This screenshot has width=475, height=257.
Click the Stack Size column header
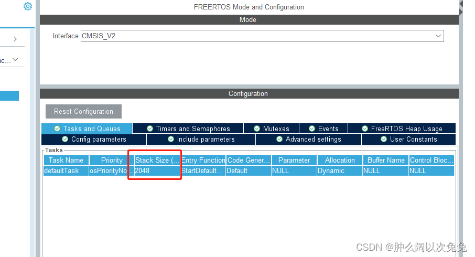point(157,160)
